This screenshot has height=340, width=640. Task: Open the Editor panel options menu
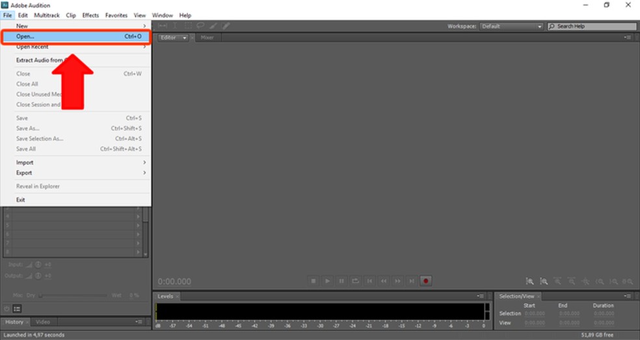[628, 38]
